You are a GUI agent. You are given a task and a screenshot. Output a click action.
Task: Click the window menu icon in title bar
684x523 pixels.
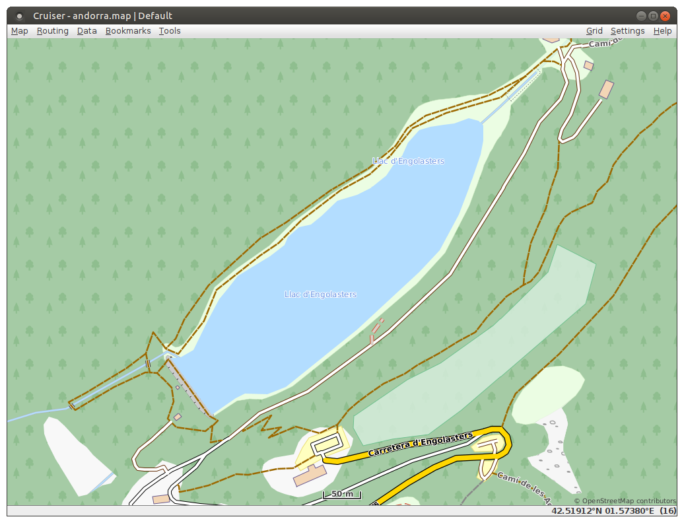(19, 16)
